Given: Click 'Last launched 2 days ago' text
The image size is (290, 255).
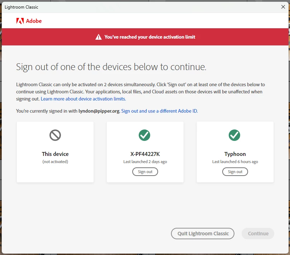Looking at the screenshot, I should [145, 162].
